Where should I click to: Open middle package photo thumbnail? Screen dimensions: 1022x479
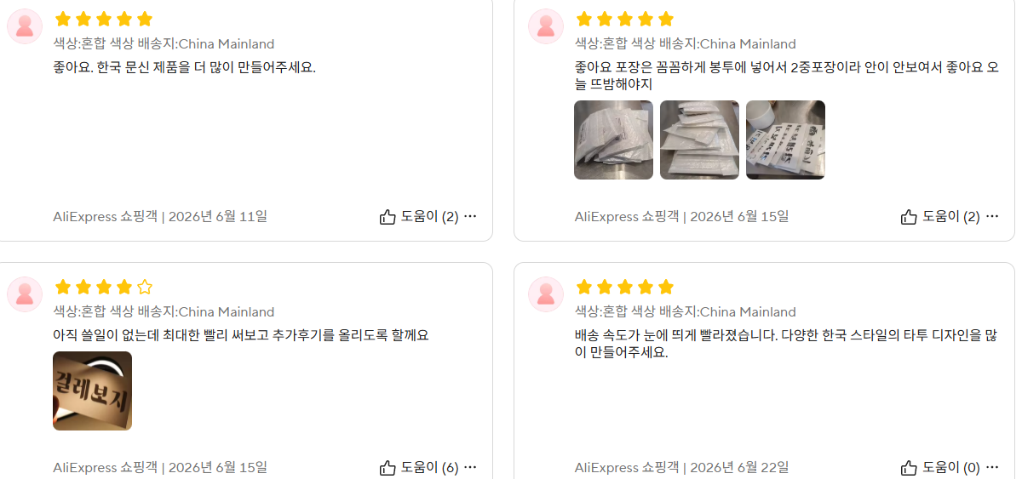click(x=699, y=140)
